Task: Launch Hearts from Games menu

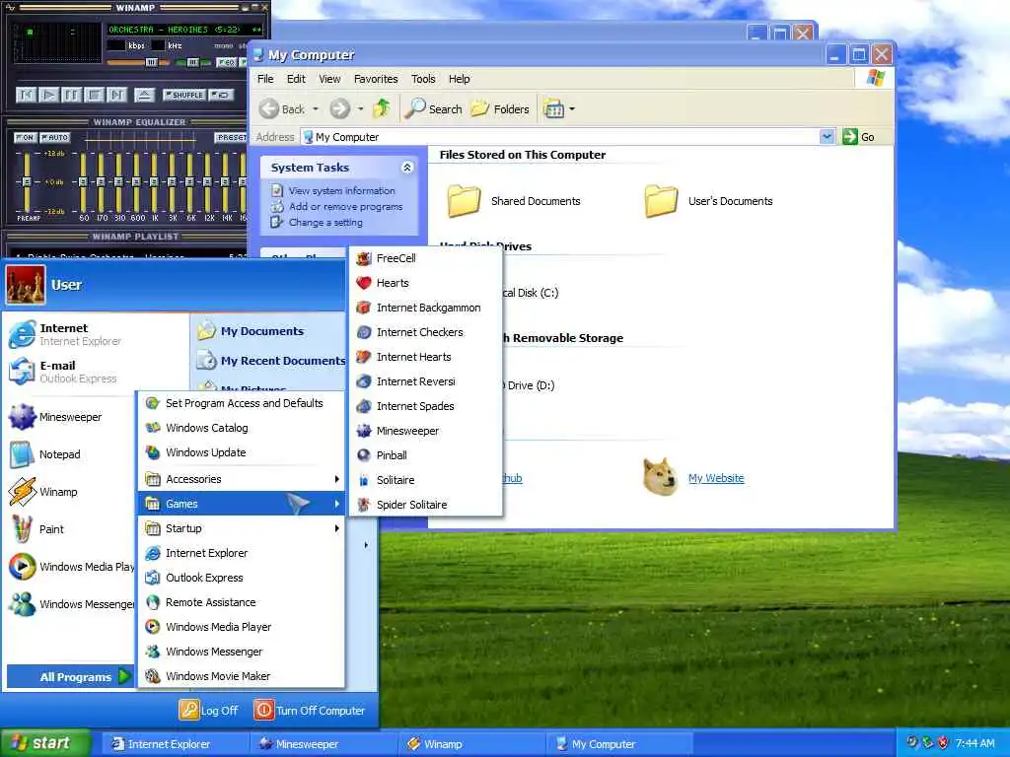Action: 425,283
